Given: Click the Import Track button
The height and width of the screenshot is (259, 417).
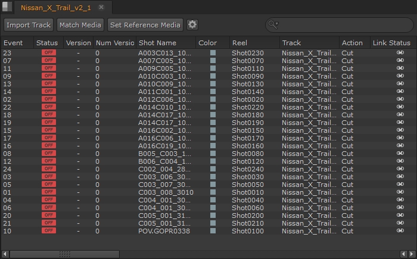Looking at the screenshot, I should [x=28, y=25].
